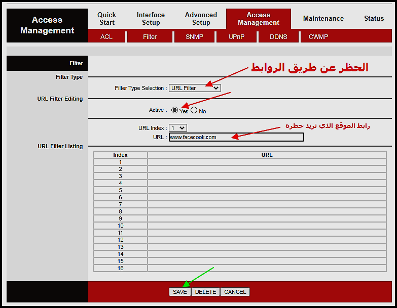Open the DDNS submenu page
Viewport: 397px width, 308px height.
pos(278,37)
